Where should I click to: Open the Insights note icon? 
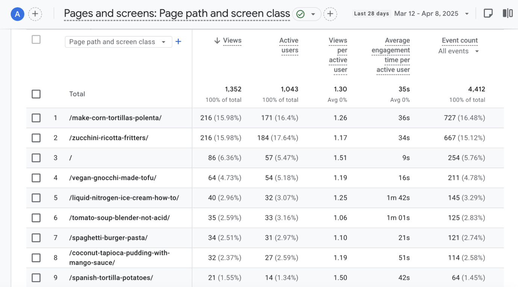(488, 14)
